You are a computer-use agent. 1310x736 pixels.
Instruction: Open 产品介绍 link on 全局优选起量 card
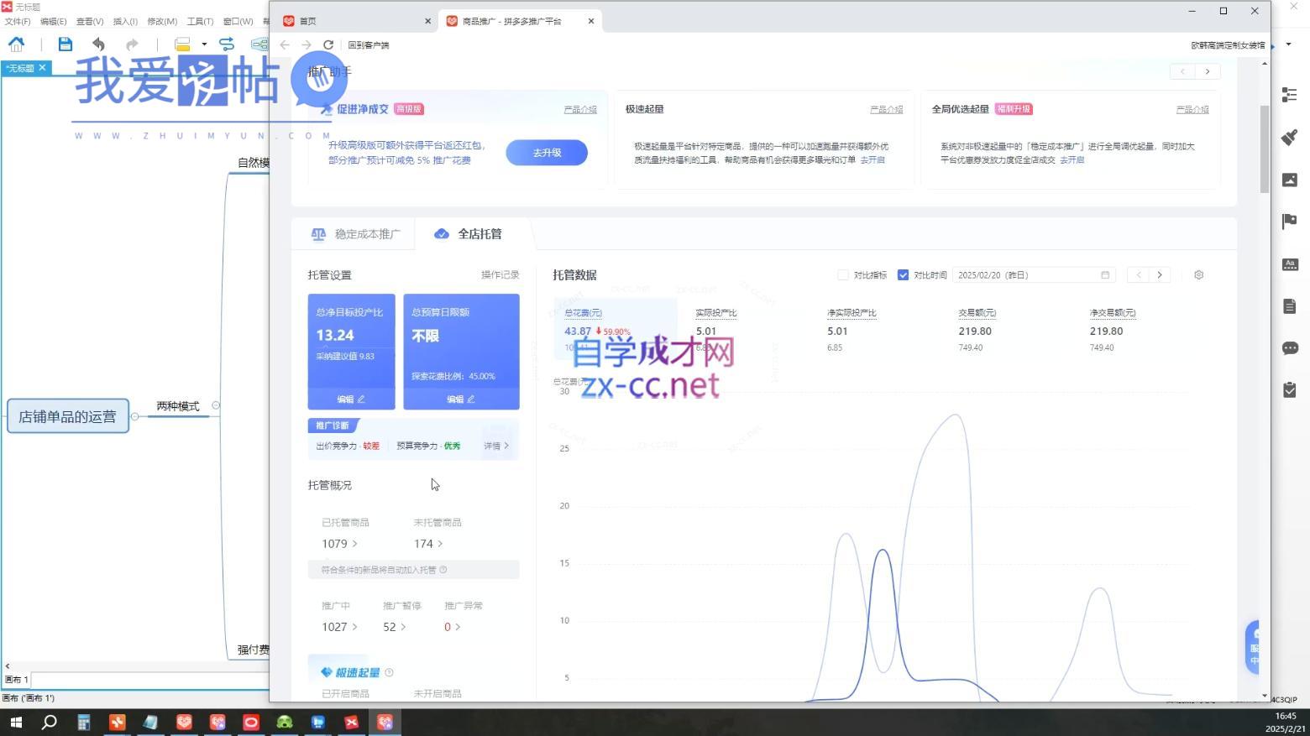tap(1192, 109)
